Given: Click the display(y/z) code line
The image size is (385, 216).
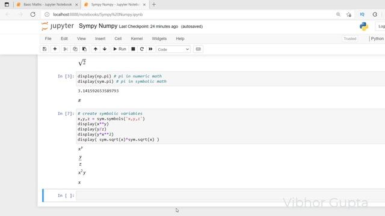Looking at the screenshot, I should click(x=92, y=129).
